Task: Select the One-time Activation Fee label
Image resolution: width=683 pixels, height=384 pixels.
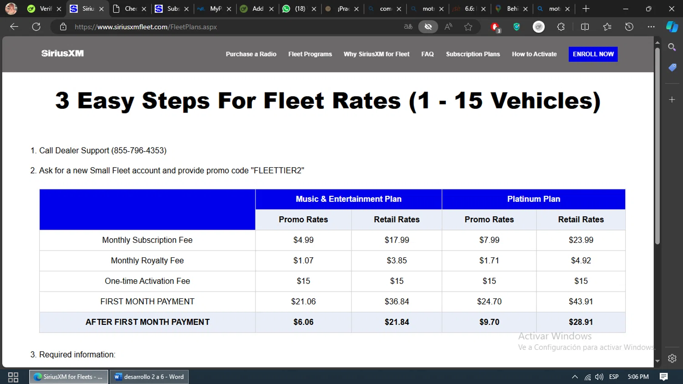Action: (x=147, y=281)
